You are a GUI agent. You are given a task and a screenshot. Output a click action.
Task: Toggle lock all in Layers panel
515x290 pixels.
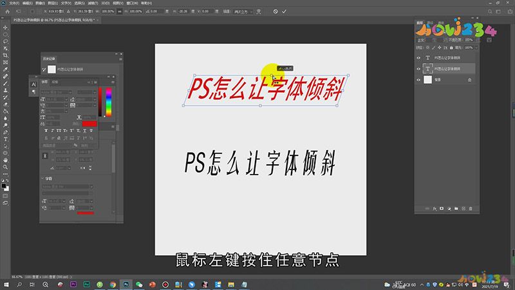(451, 48)
